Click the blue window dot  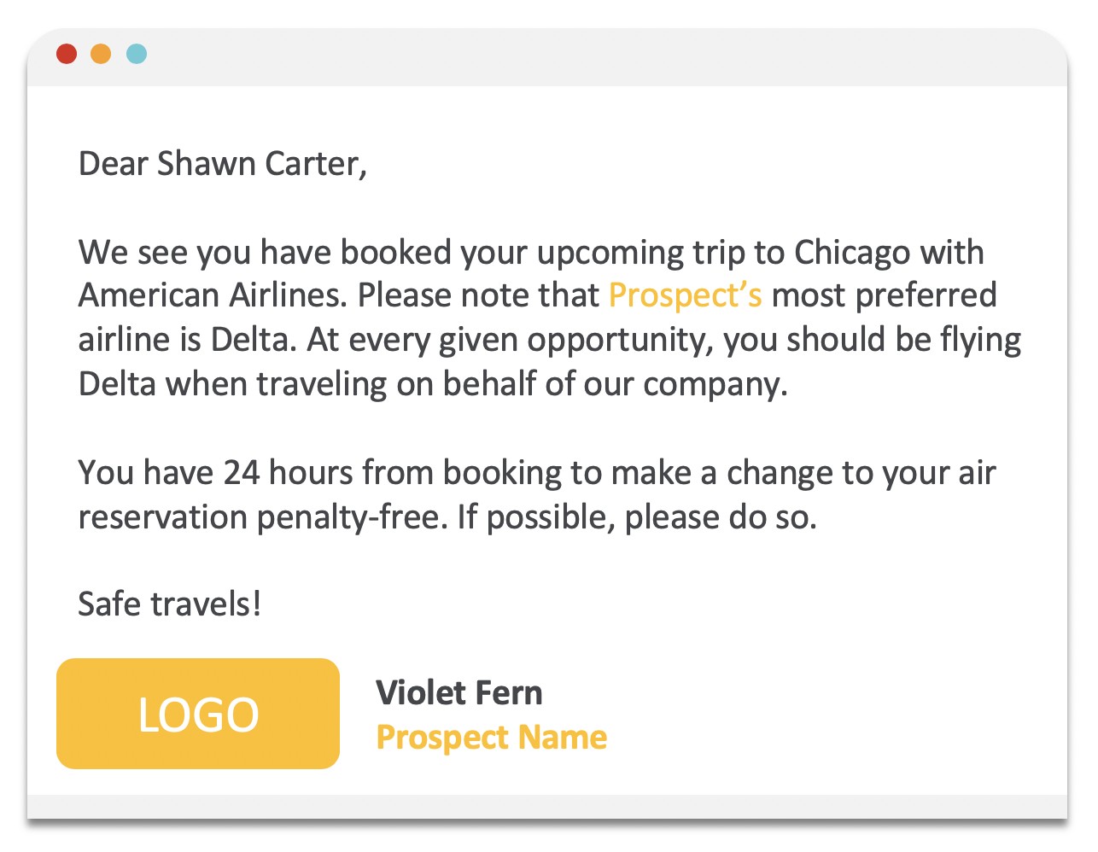pyautogui.click(x=137, y=54)
